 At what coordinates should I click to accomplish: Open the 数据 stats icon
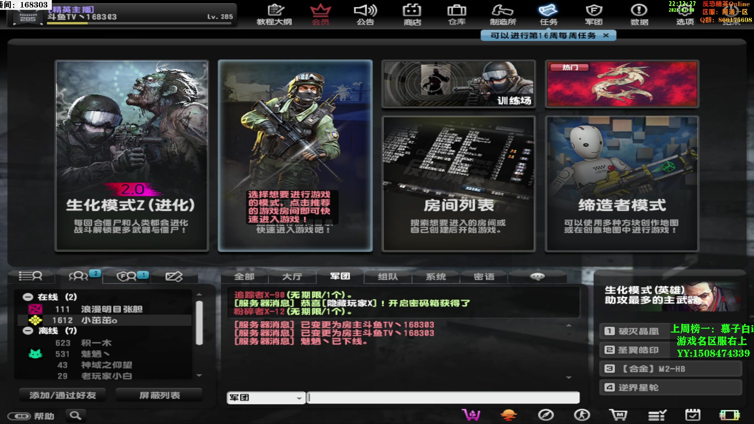639,15
